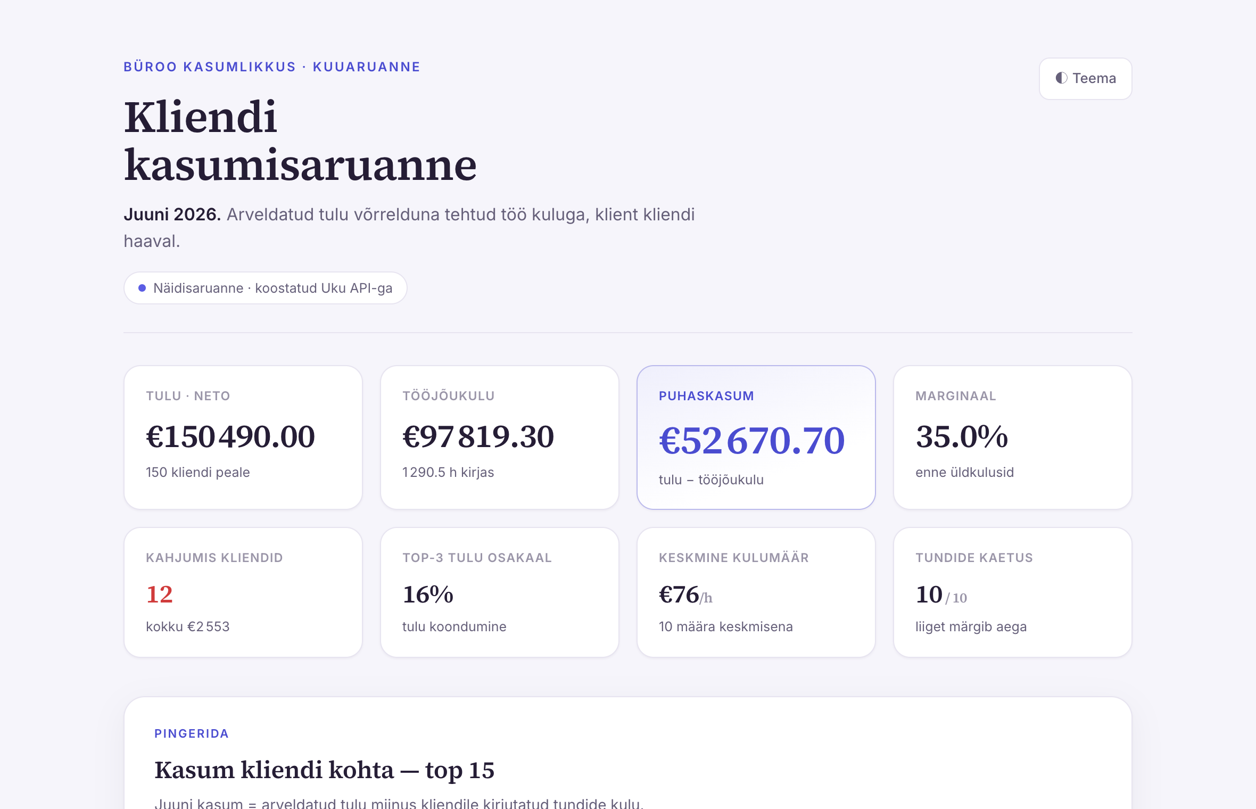Viewport: 1256px width, 809px height.
Task: Click the half-moon theme icon
Action: click(x=1061, y=78)
